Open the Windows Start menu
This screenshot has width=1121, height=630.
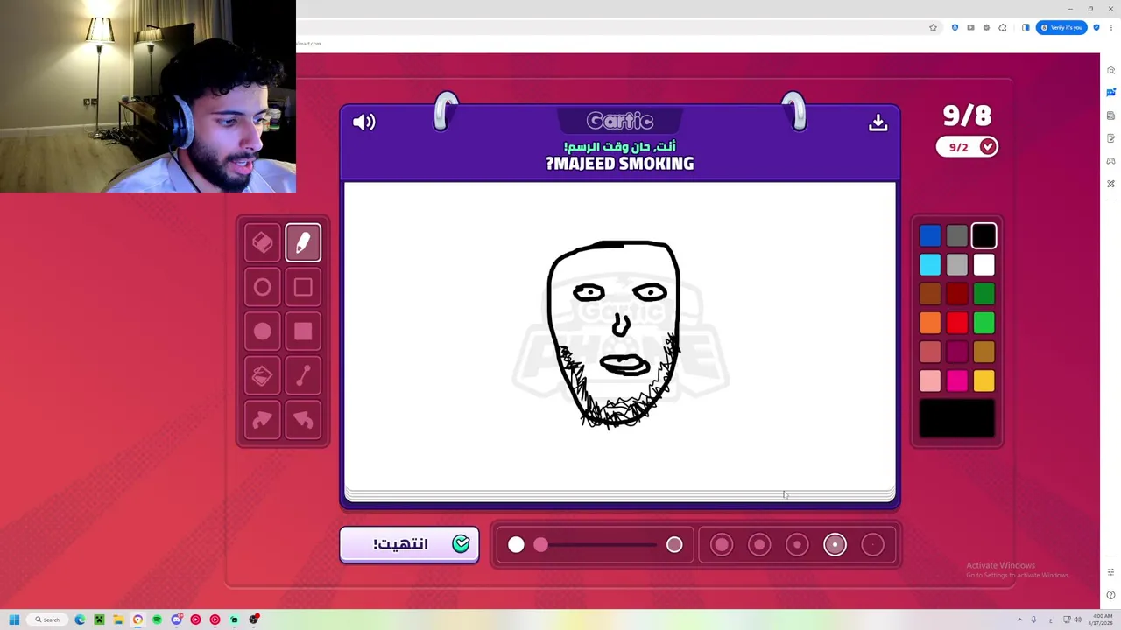[x=14, y=619]
